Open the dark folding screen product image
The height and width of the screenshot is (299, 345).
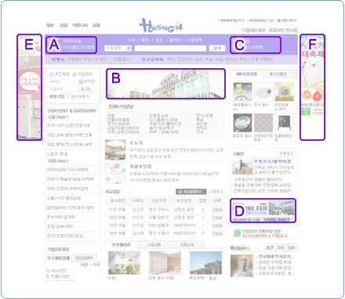click(285, 123)
